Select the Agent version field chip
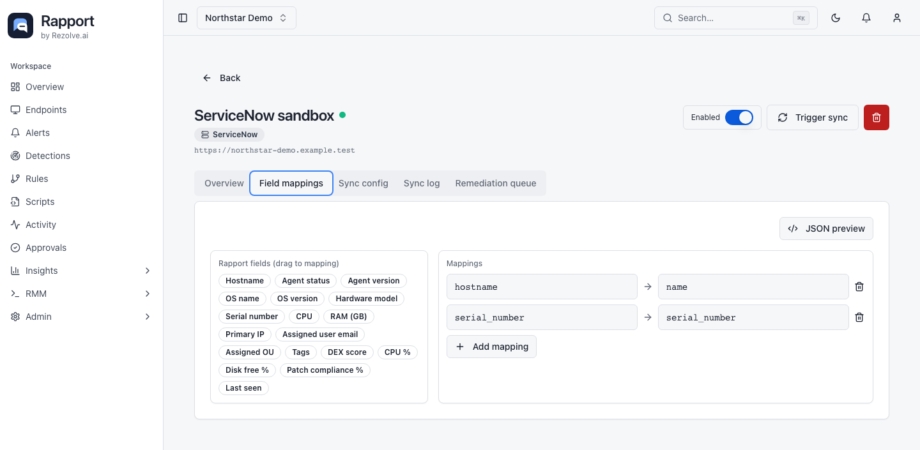Image resolution: width=920 pixels, height=450 pixels. [374, 281]
